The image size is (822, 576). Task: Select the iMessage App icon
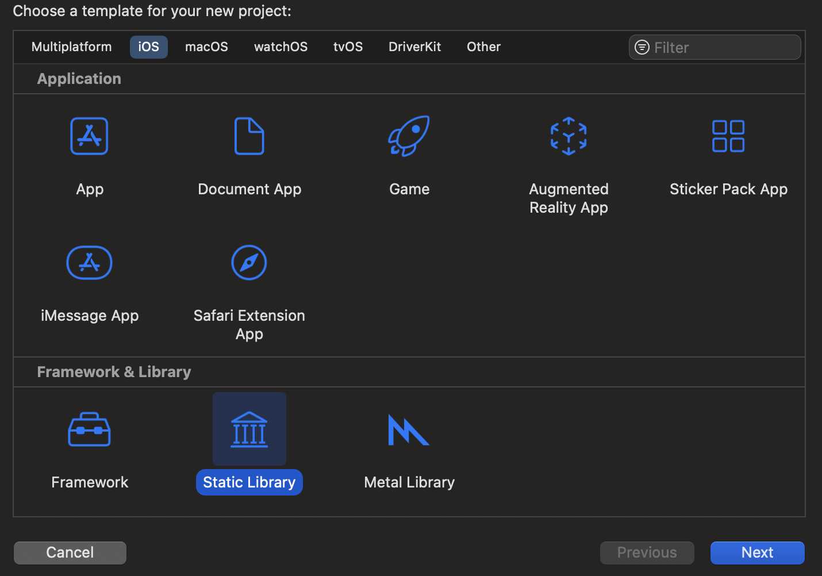click(89, 263)
